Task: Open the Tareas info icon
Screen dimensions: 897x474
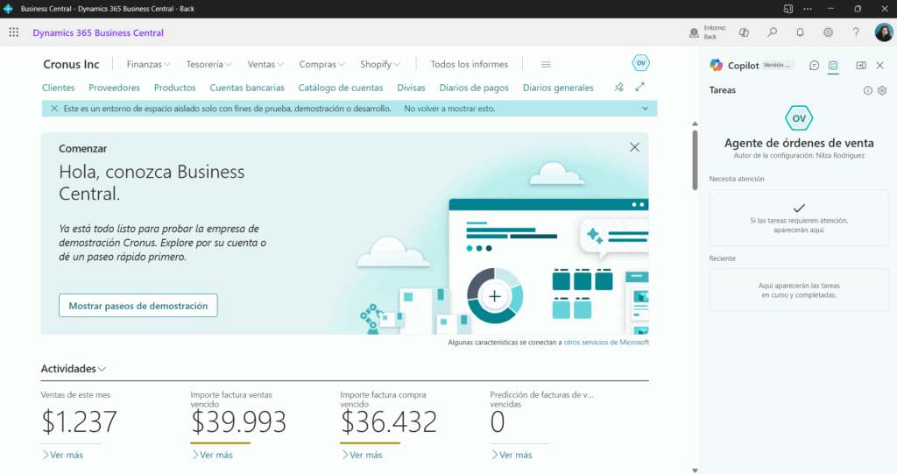Action: point(868,90)
